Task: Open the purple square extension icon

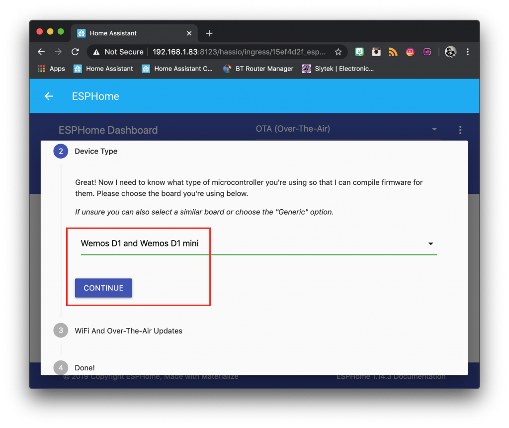Action: tap(427, 52)
